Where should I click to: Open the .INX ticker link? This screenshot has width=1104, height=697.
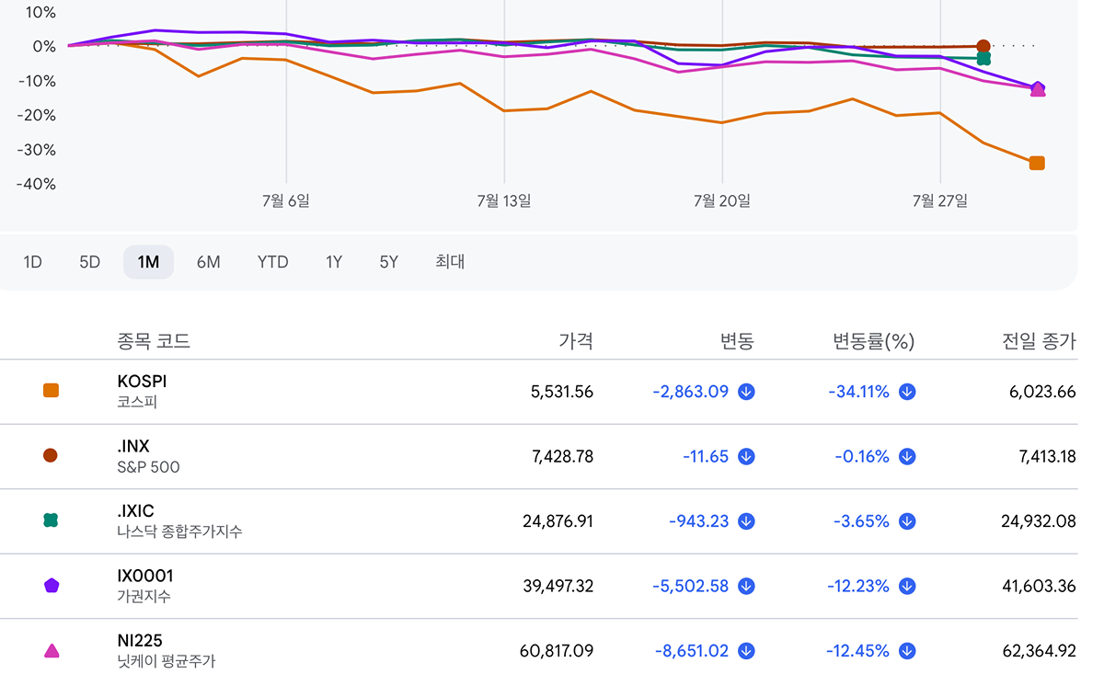pyautogui.click(x=133, y=447)
